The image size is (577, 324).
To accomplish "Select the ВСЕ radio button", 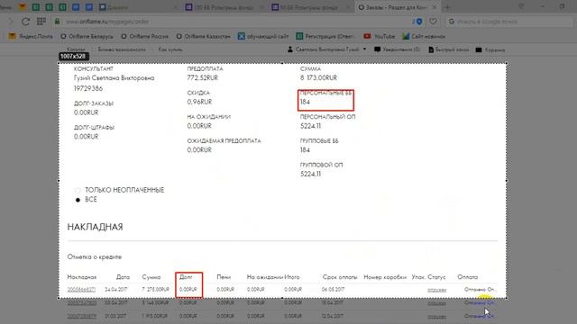I will coord(78,200).
